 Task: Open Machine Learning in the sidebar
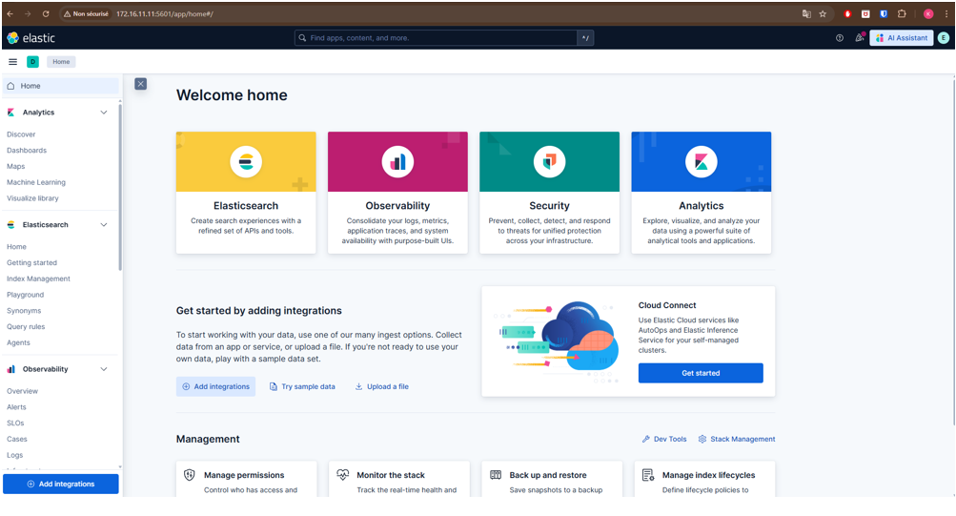[36, 182]
